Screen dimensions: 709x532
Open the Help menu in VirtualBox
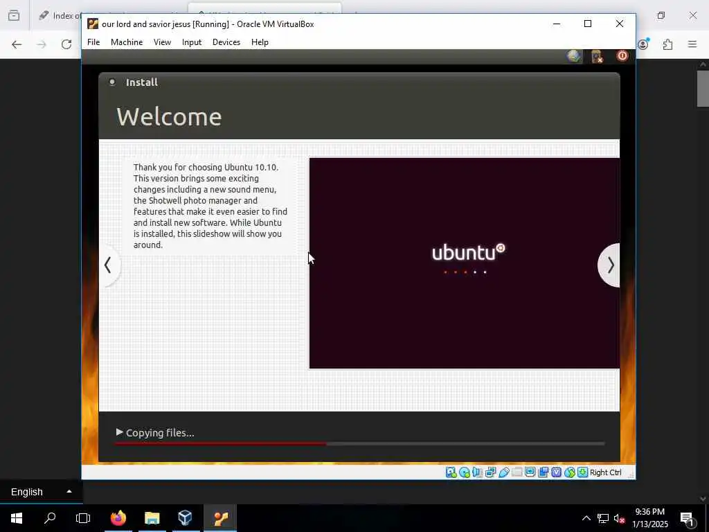pos(260,42)
